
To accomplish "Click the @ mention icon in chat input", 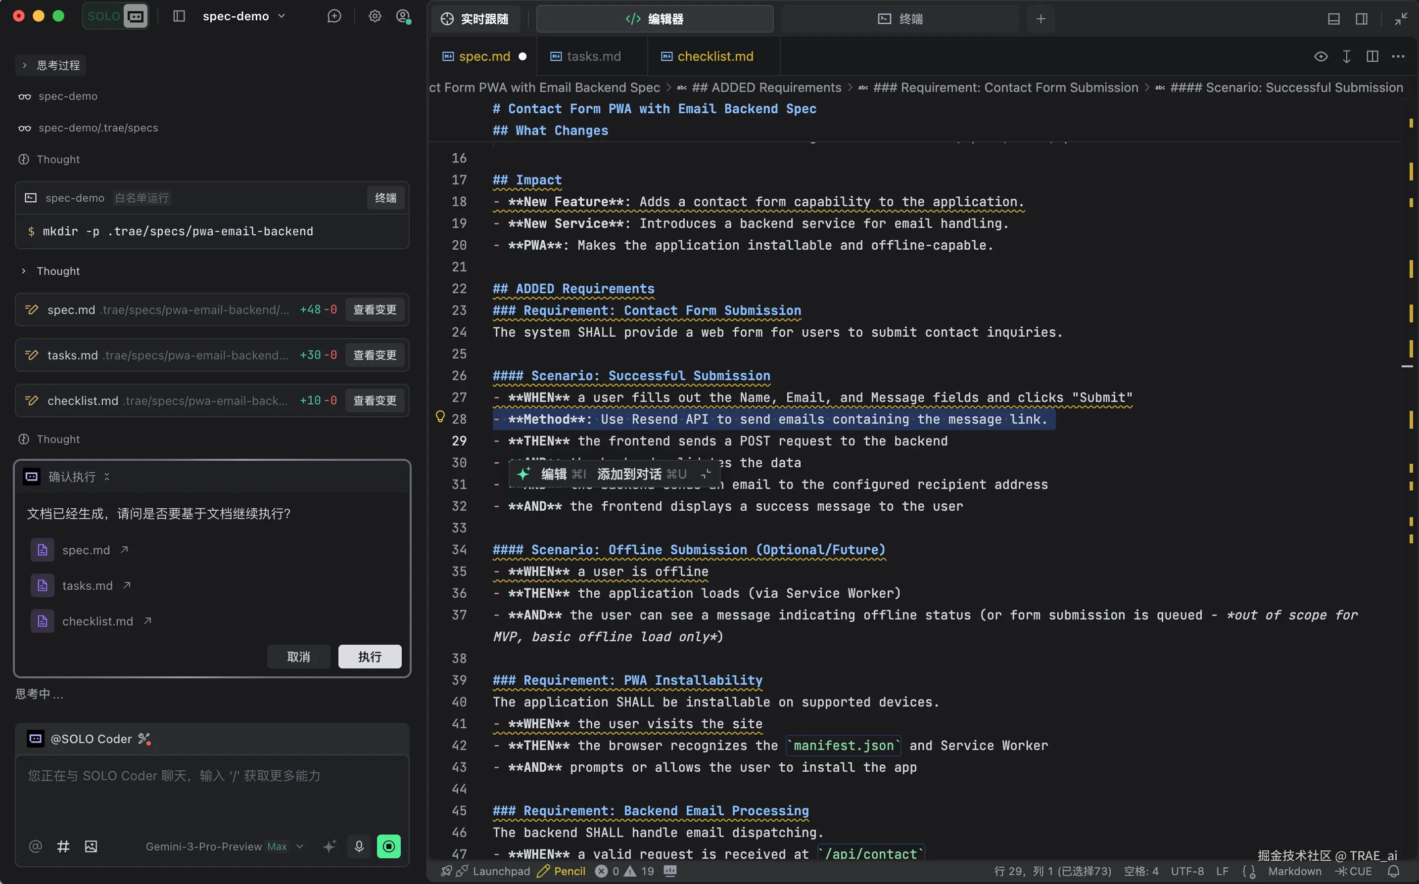I will pos(36,846).
